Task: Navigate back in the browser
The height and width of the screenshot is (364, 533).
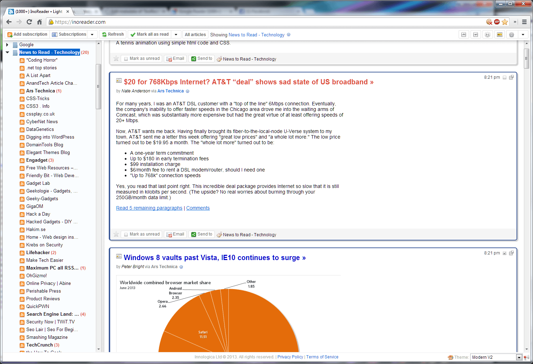Action: pyautogui.click(x=9, y=22)
